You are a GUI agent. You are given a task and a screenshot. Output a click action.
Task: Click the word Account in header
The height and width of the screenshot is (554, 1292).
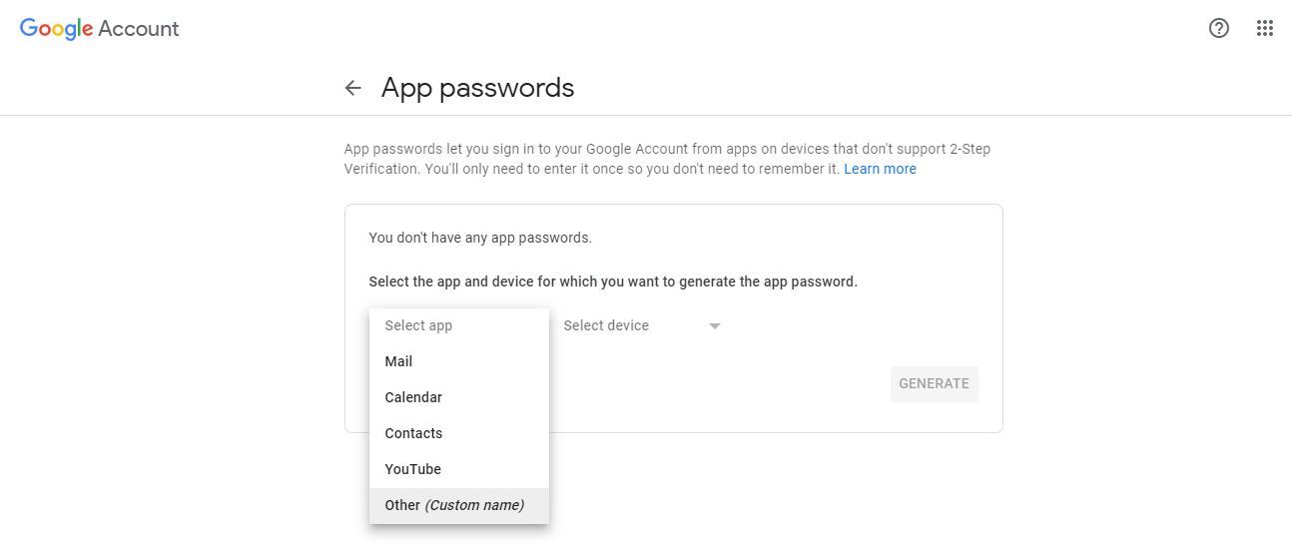[x=139, y=28]
